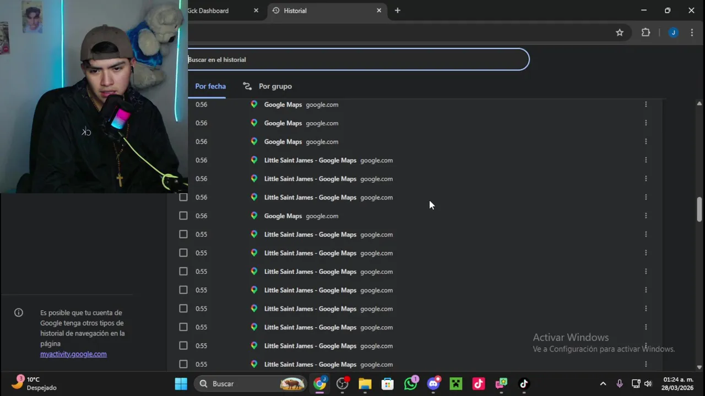
Task: Click the history scrollbar up arrow
Action: (699, 103)
